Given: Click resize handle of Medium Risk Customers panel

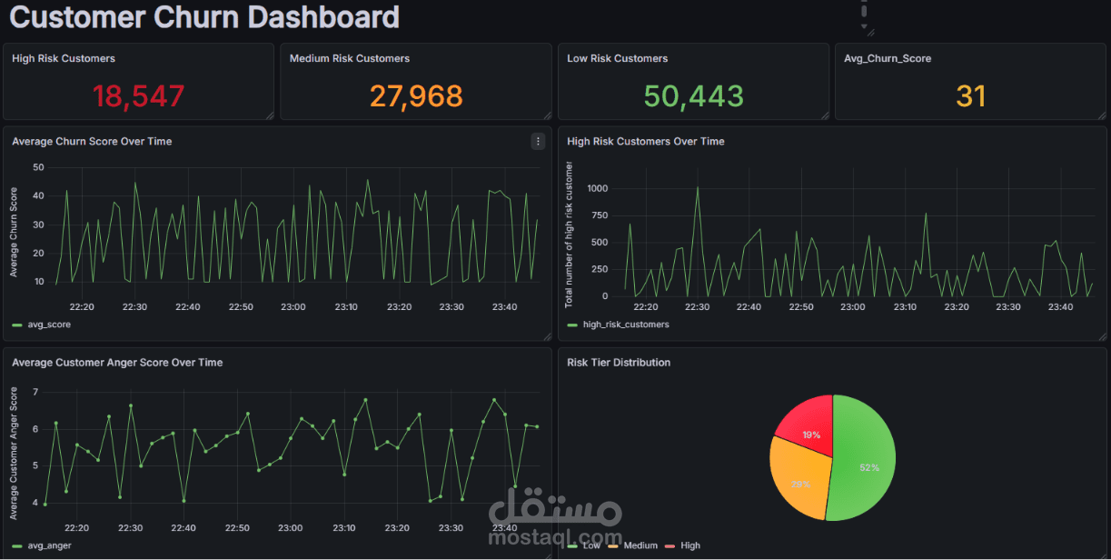Looking at the screenshot, I should 546,115.
